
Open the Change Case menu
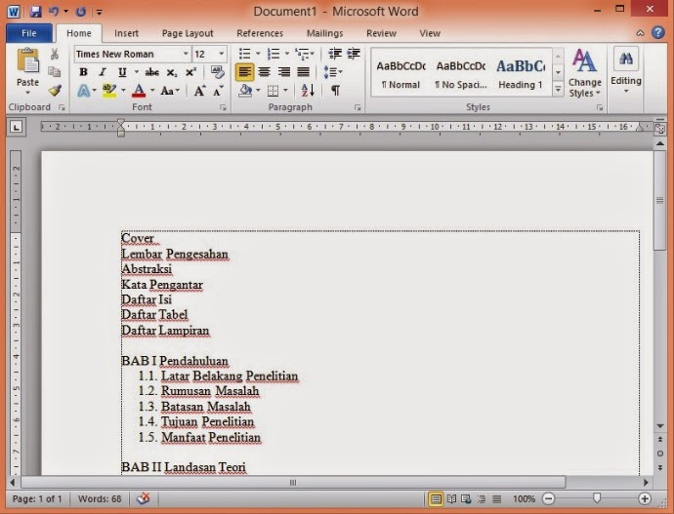click(170, 91)
